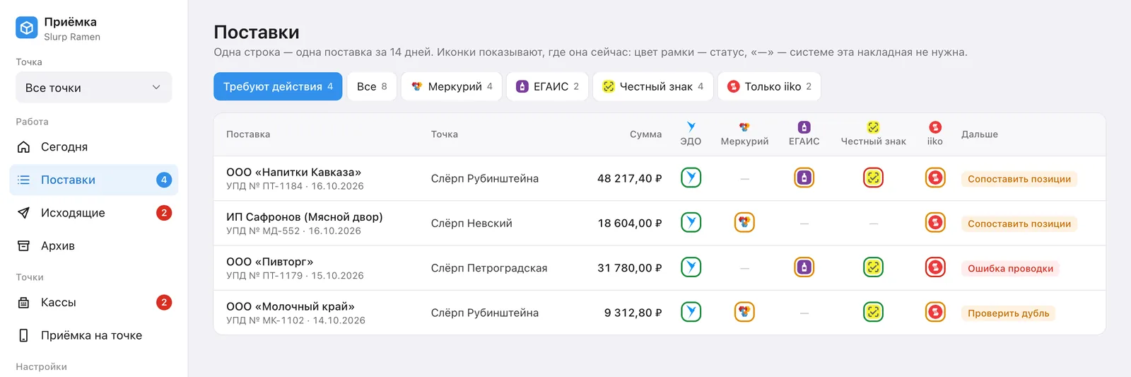This screenshot has width=1131, height=377.
Task: Click the iiko column header icon
Action: 935,127
